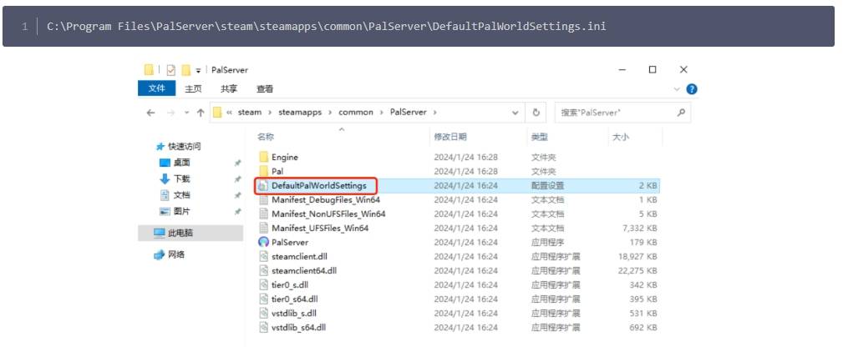Select file name vstdlib_s64.dll

pyautogui.click(x=298, y=327)
